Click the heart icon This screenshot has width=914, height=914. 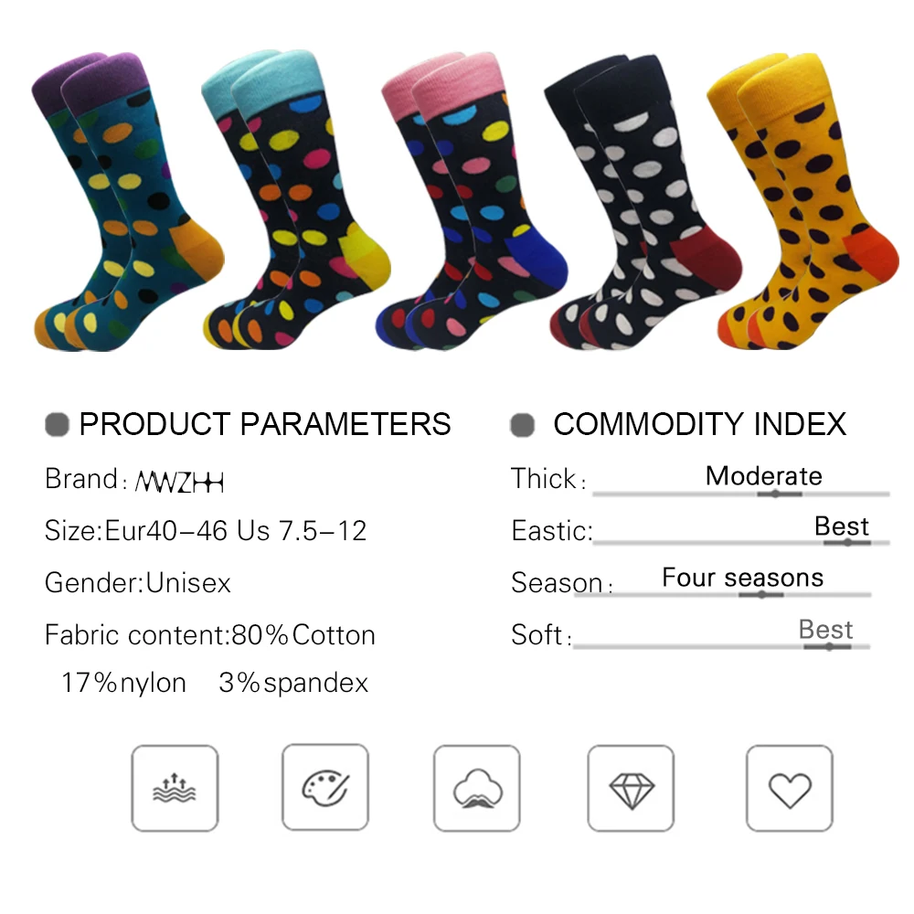point(790,788)
